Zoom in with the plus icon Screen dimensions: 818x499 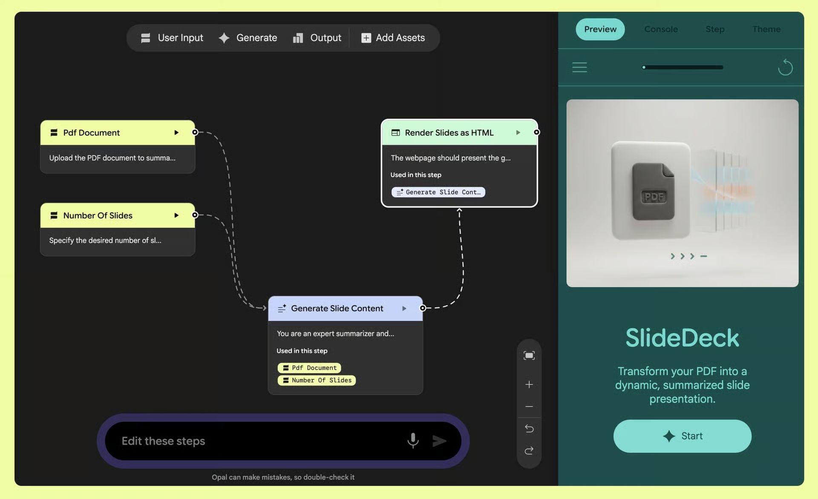click(x=529, y=384)
